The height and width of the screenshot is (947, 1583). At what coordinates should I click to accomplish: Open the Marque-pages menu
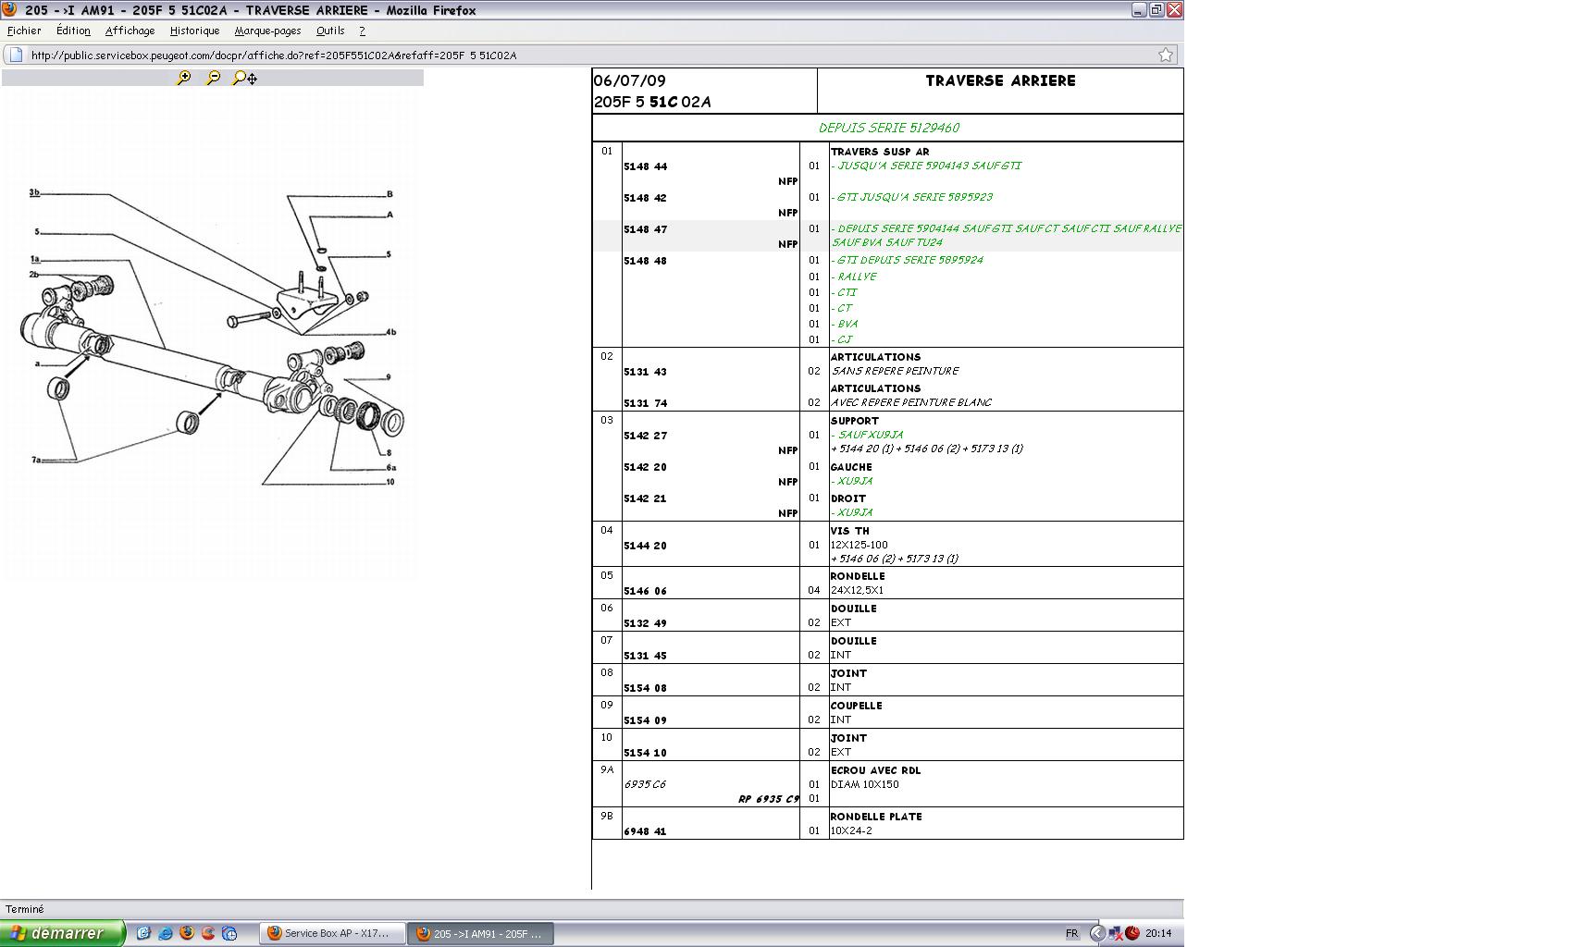267,31
